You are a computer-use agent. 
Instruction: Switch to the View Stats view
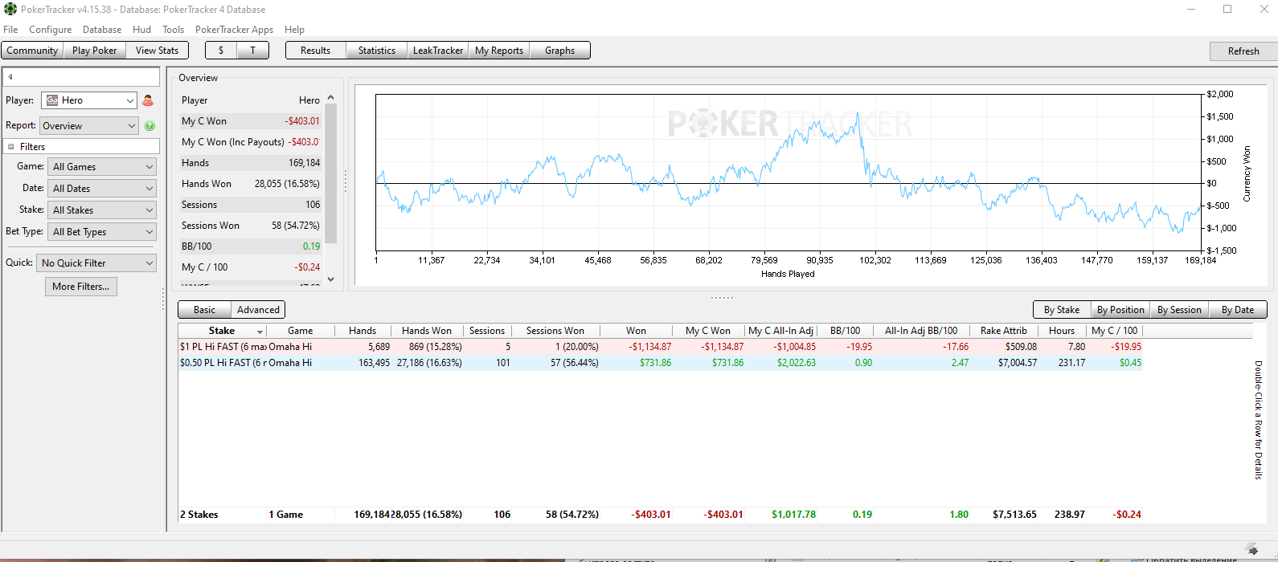(157, 51)
